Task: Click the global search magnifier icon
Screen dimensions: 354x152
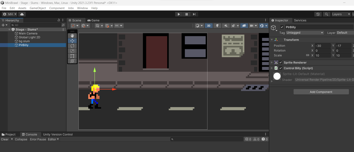Action: point(326,14)
